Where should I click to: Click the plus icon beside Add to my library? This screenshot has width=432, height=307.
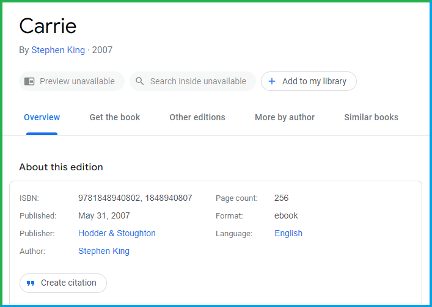(x=272, y=81)
